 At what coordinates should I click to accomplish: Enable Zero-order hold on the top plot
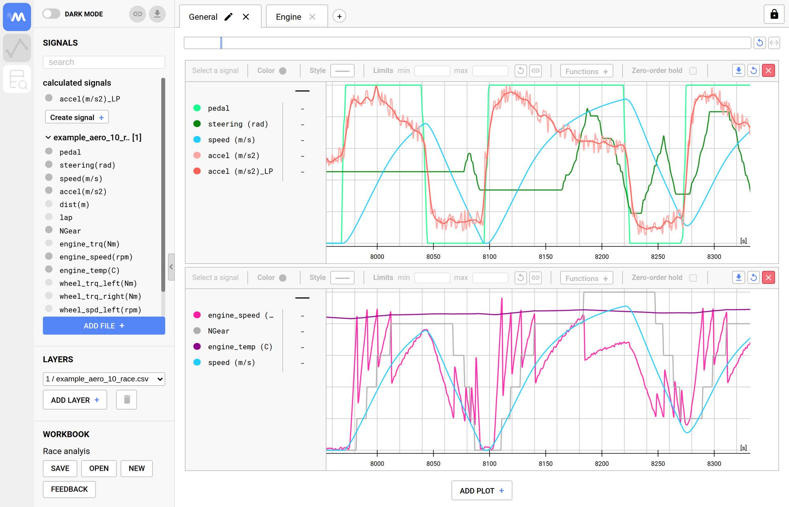point(693,71)
